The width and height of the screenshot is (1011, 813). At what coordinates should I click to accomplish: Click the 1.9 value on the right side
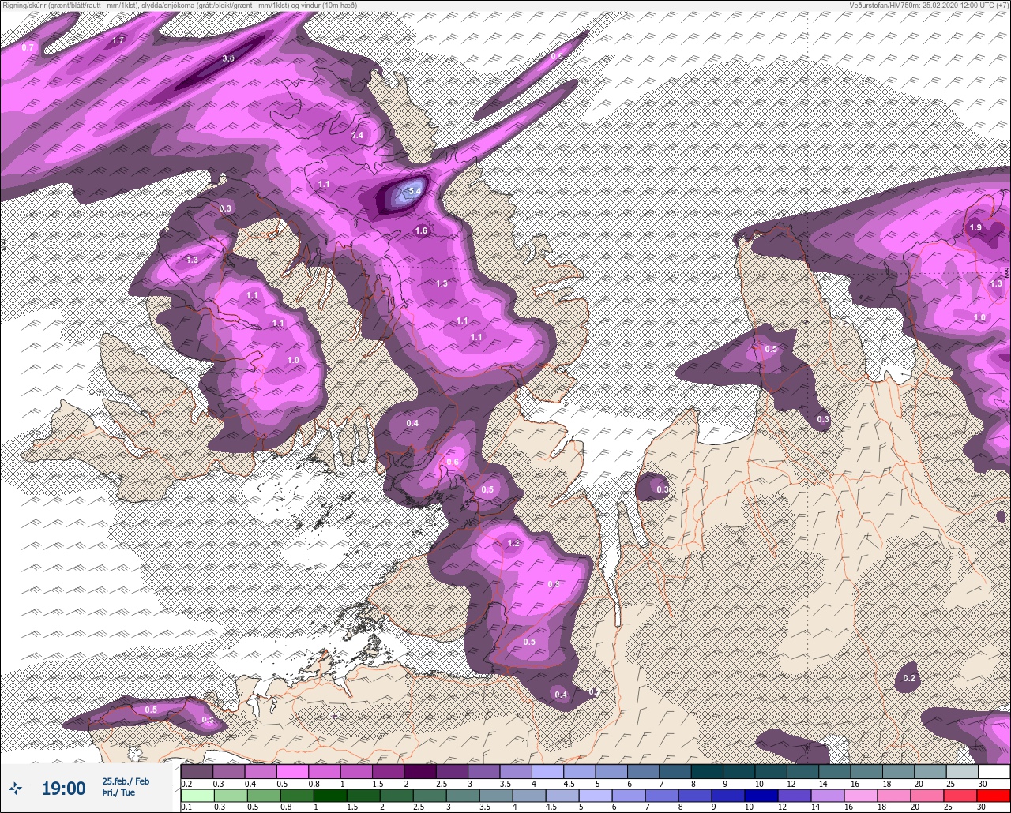pyautogui.click(x=975, y=227)
